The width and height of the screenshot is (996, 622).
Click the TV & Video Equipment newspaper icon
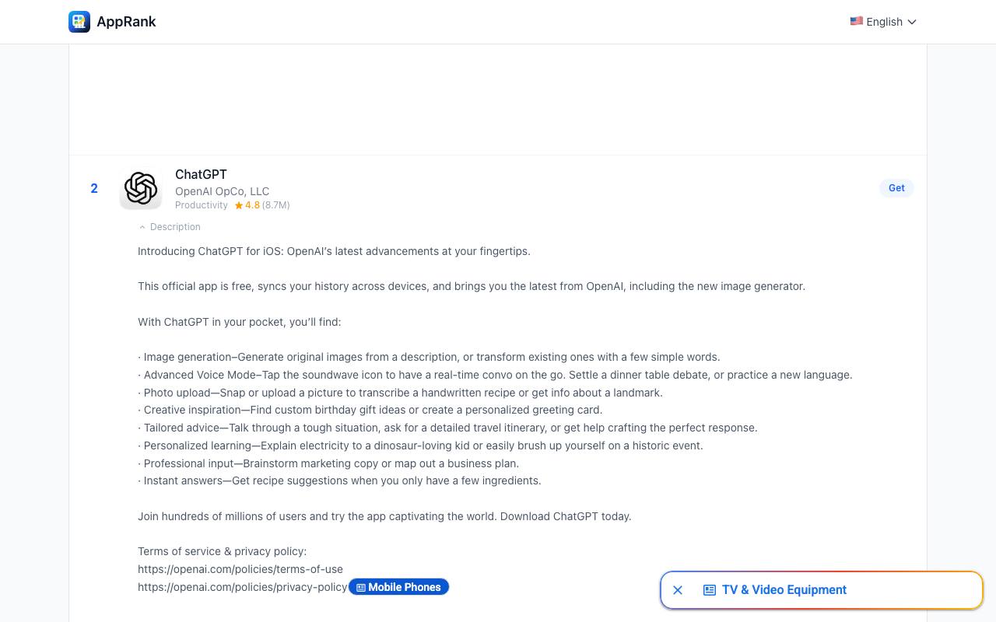coord(710,590)
